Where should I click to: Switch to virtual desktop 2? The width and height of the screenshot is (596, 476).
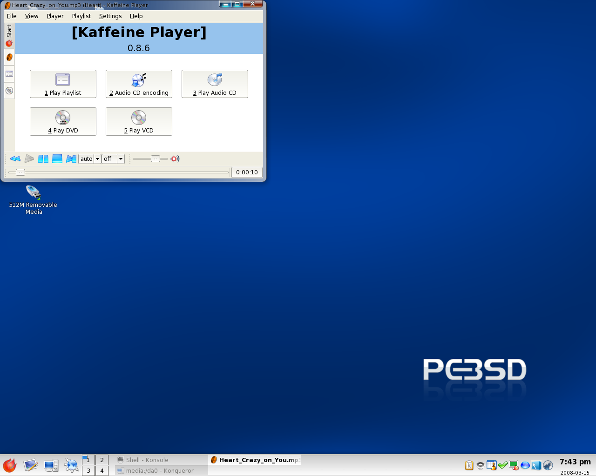point(102,460)
